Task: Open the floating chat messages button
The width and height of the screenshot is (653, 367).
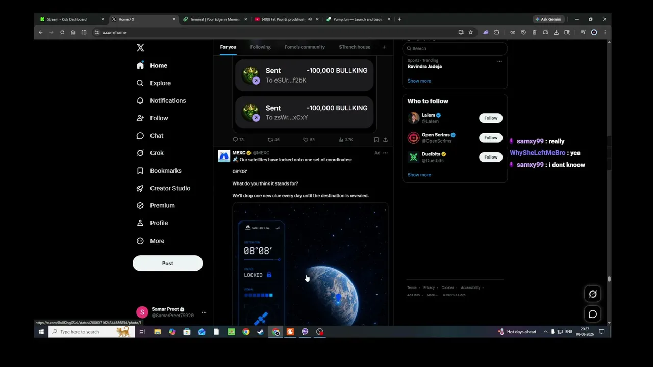Action: [593, 314]
